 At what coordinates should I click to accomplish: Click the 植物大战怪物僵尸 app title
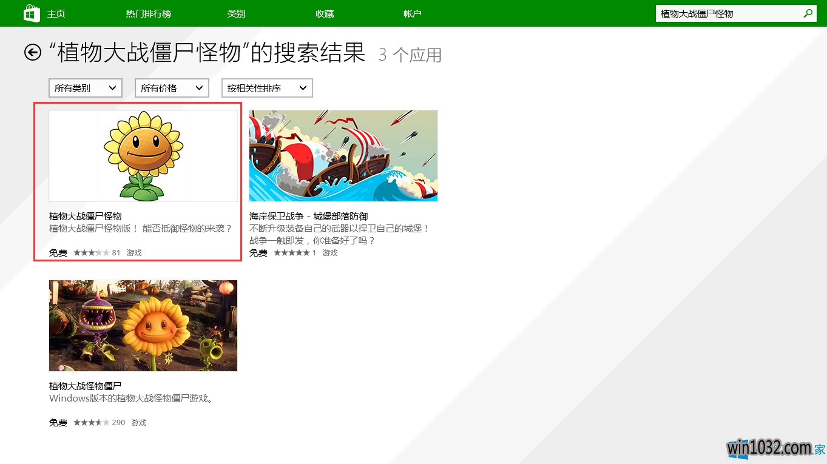click(86, 386)
